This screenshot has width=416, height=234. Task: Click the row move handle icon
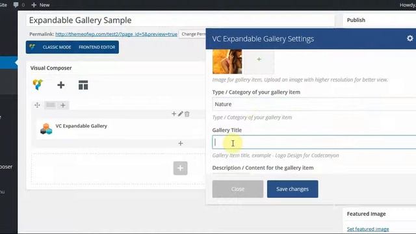pos(37,105)
